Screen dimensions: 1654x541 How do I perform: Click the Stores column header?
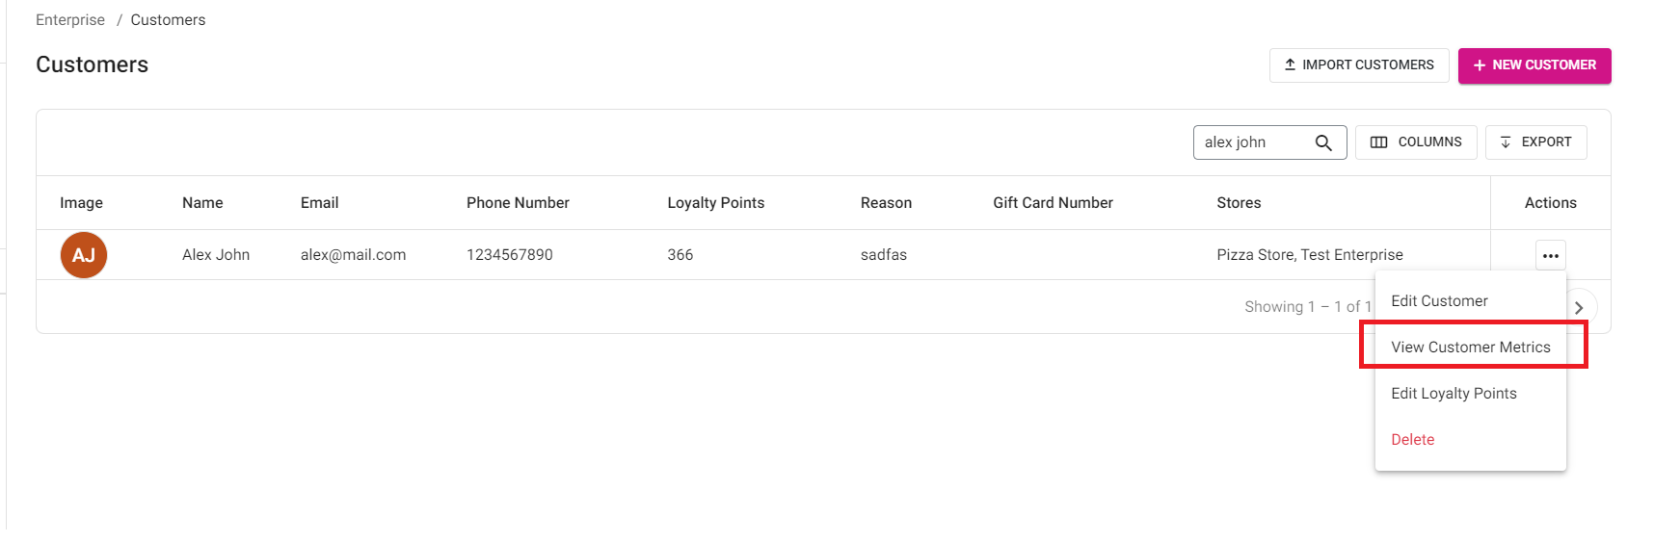[1239, 203]
